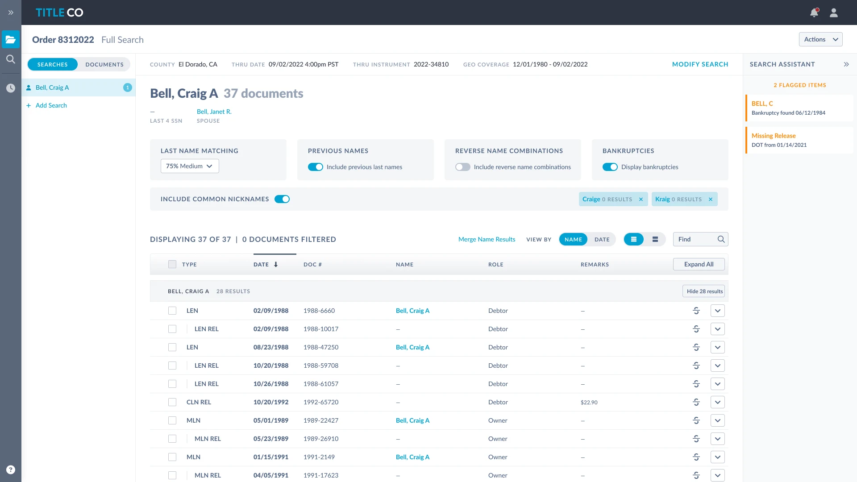
Task: Click the Remarks column header
Action: (595, 264)
